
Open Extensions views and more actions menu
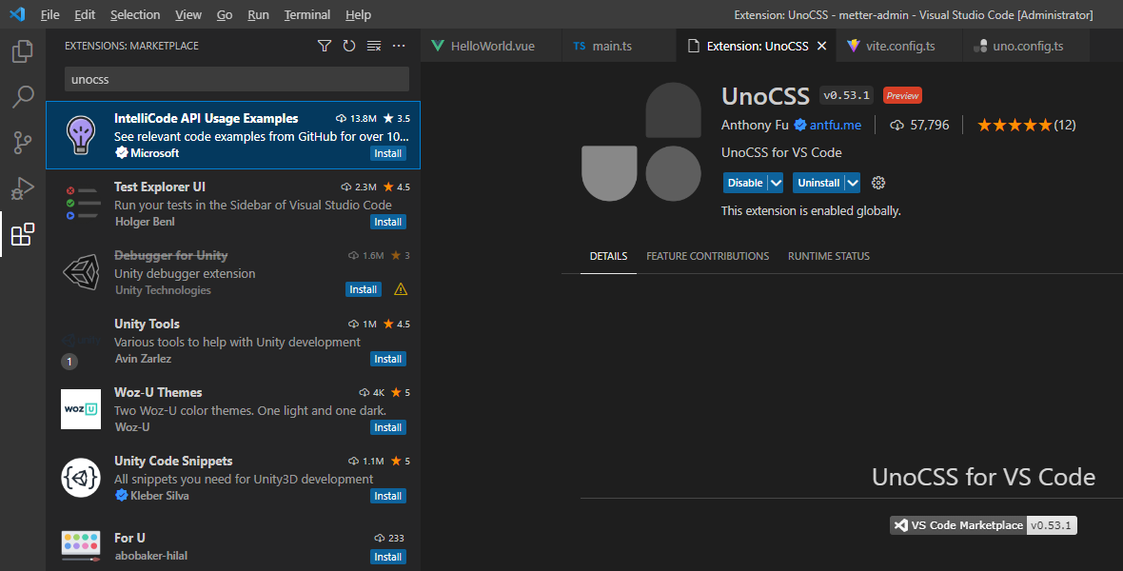click(399, 46)
